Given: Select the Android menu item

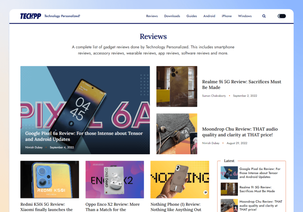Looking at the screenshot, I should coord(209,16).
